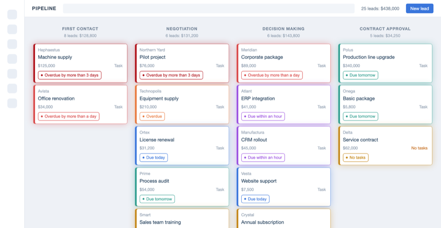Click the Task label on Equipment supply card
The width and height of the screenshot is (441, 228).
coord(220,107)
